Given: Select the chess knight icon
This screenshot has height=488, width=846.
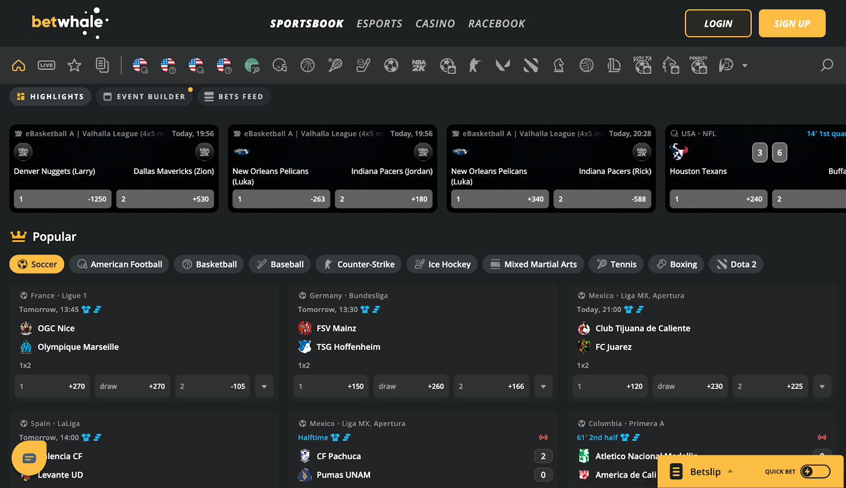Looking at the screenshot, I should click(558, 66).
